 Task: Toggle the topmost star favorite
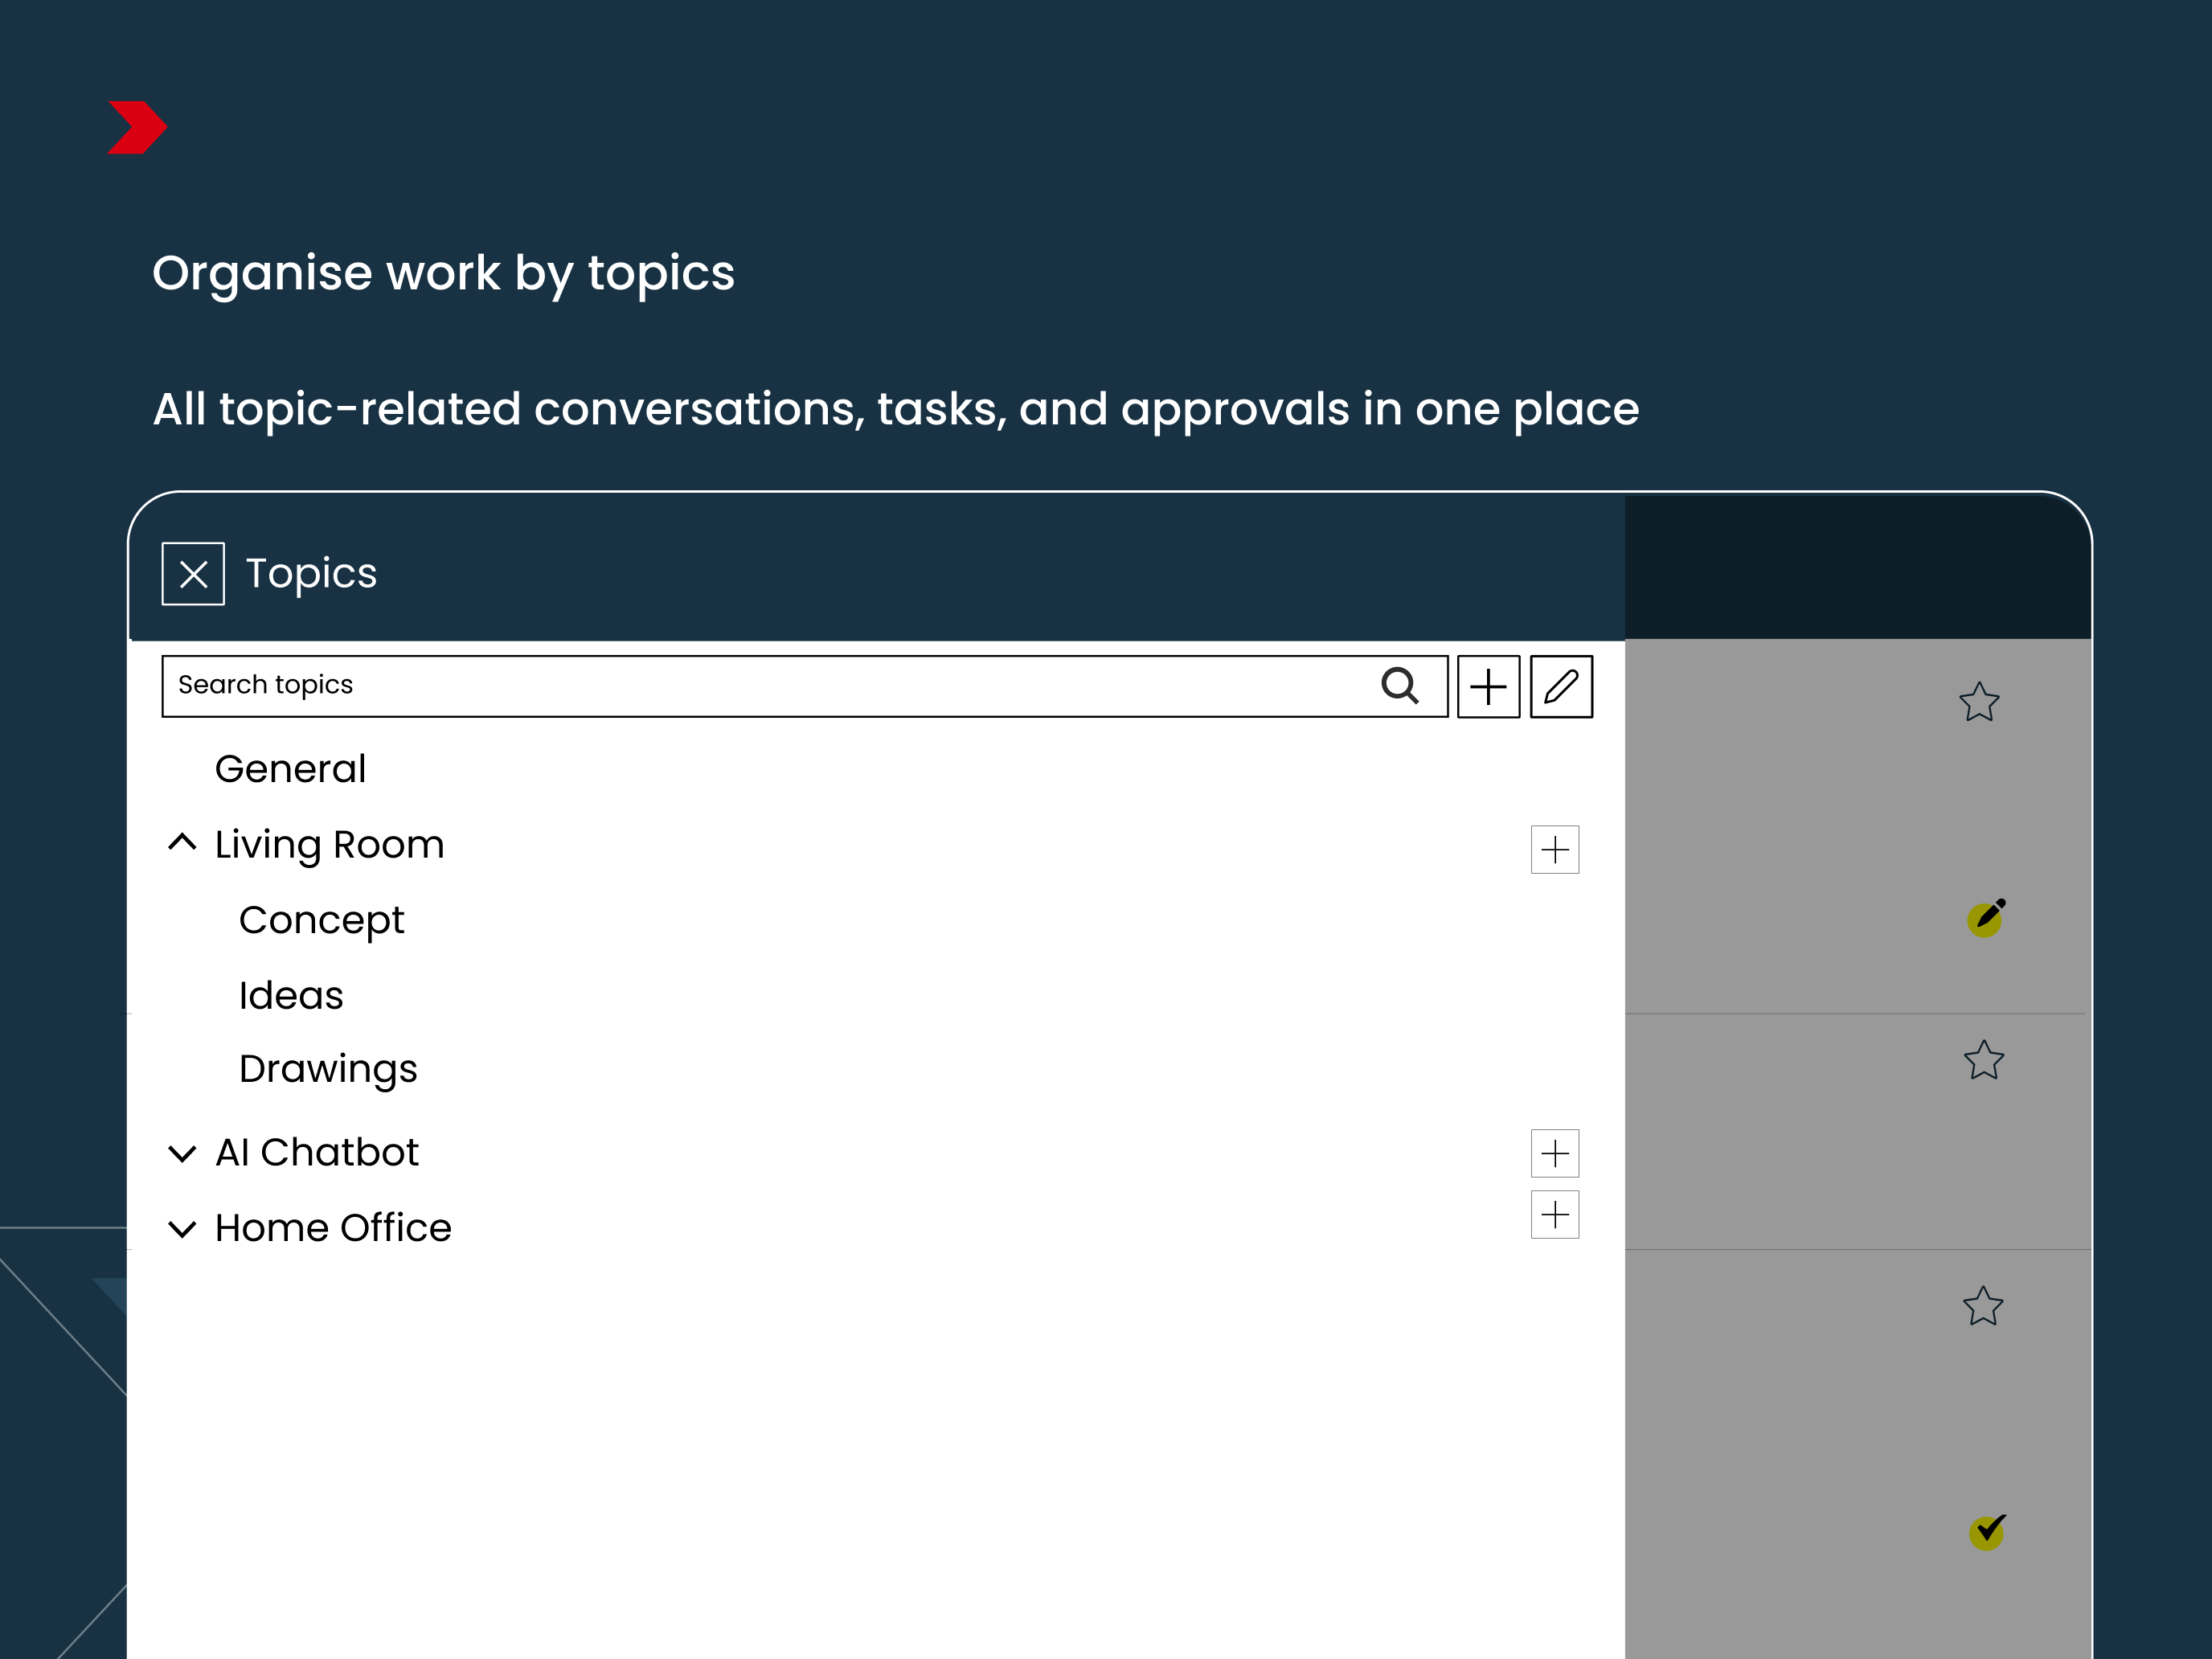tap(1979, 702)
